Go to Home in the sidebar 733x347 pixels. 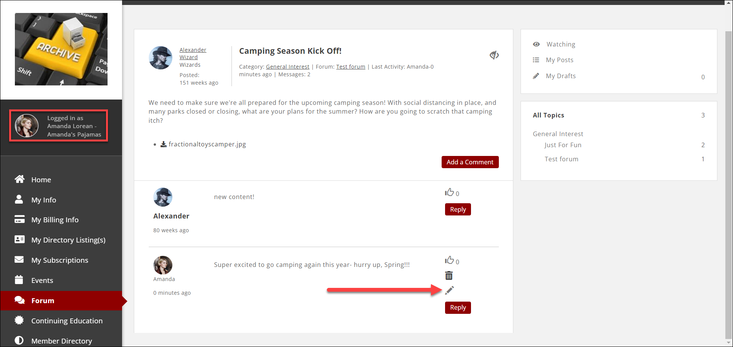(x=41, y=180)
